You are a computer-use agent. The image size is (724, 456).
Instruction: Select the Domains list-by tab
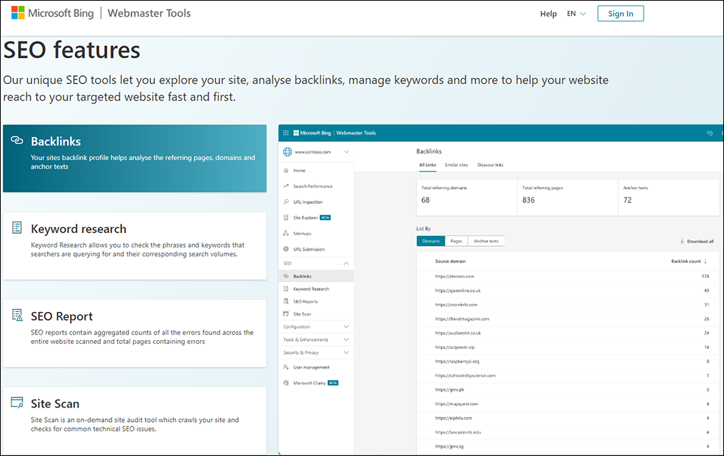point(431,241)
